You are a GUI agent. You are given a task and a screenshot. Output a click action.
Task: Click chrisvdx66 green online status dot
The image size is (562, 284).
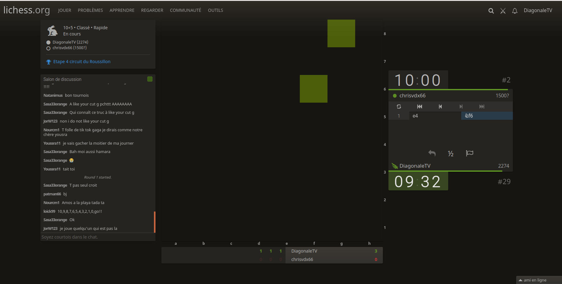[395, 96]
